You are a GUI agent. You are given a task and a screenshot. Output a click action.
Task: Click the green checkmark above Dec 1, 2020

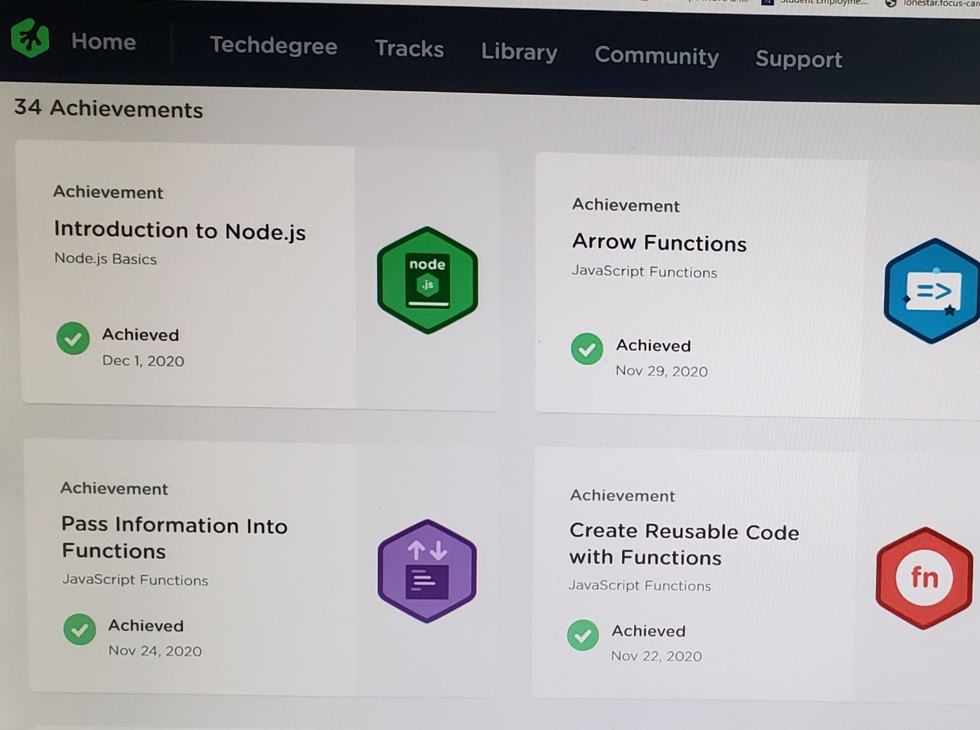pyautogui.click(x=73, y=338)
